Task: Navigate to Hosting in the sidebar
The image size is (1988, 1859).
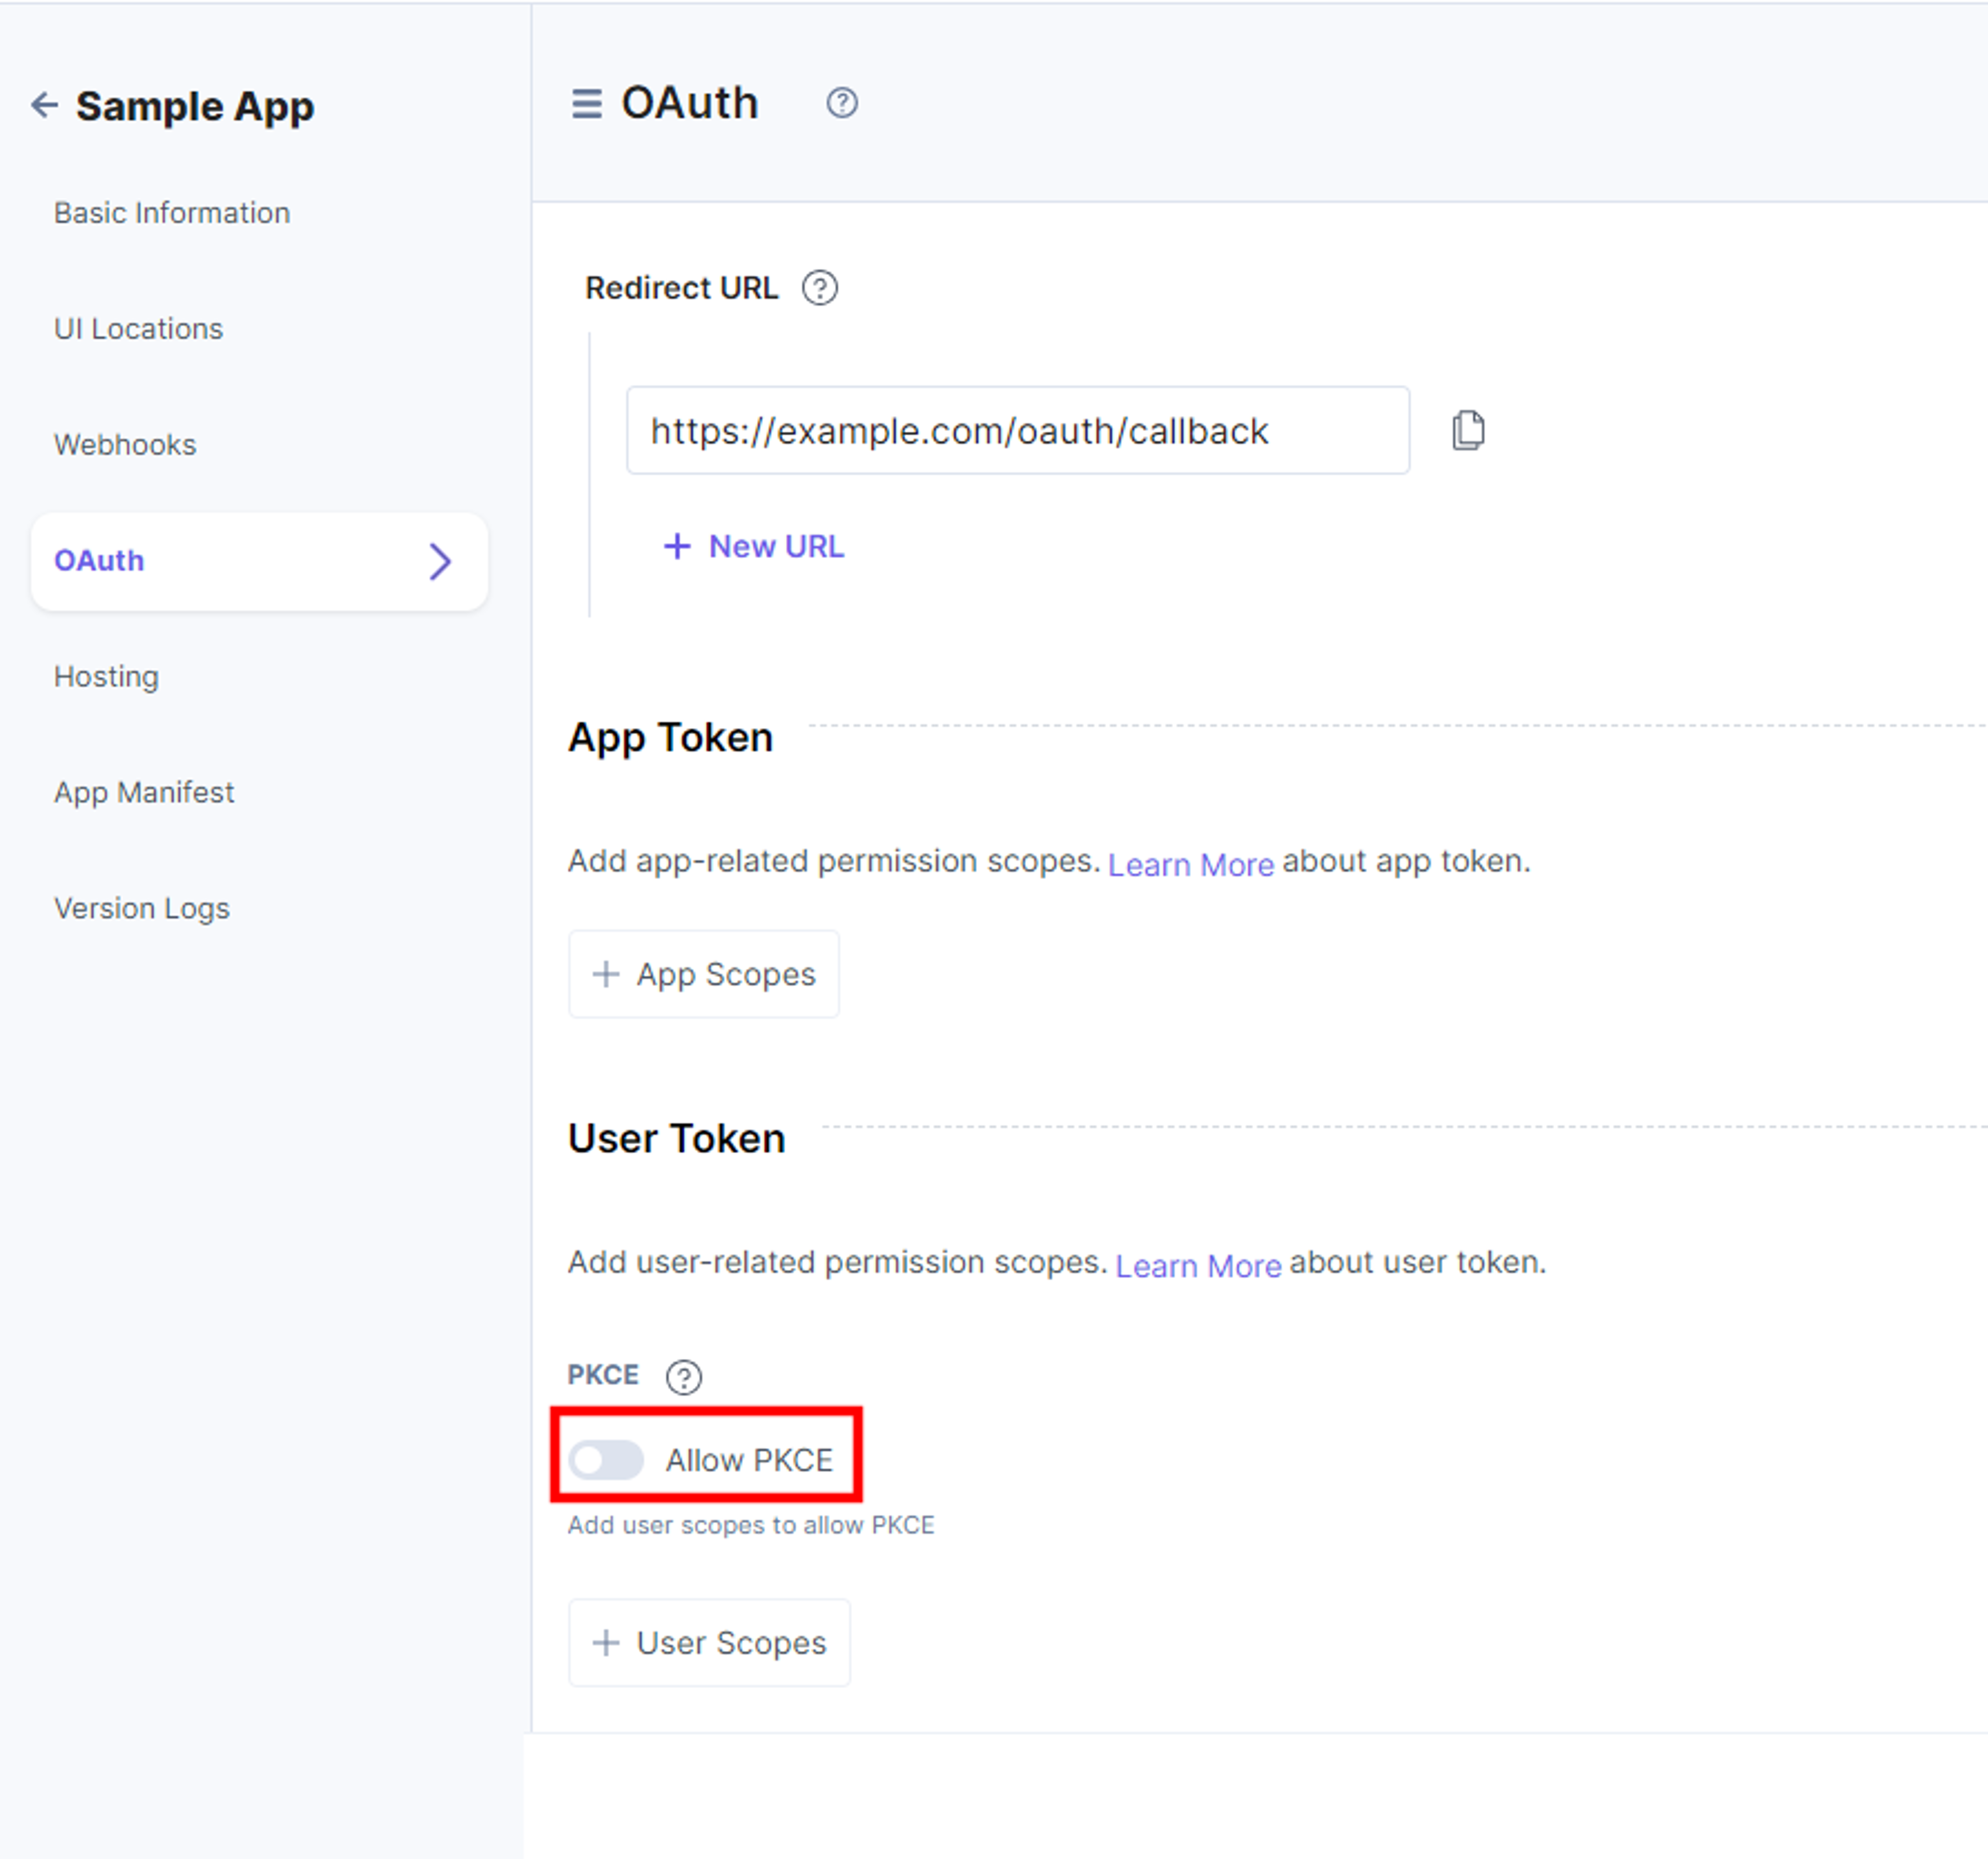Action: (x=106, y=677)
